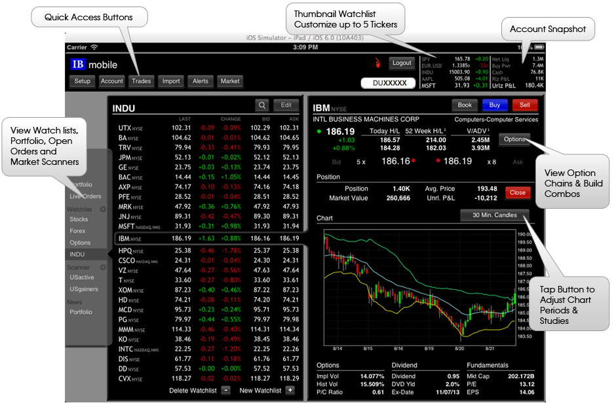The height and width of the screenshot is (405, 616).
Task: Select the BAC row in watchlist
Action: (208, 177)
